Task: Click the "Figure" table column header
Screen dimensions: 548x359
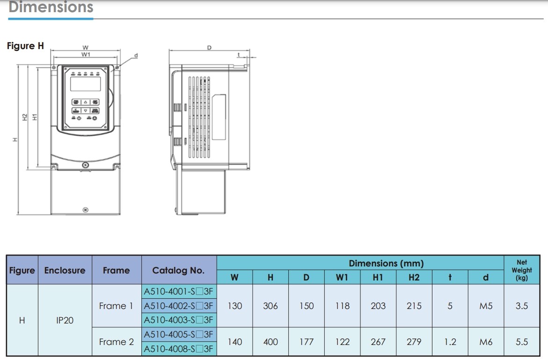Action: point(22,270)
